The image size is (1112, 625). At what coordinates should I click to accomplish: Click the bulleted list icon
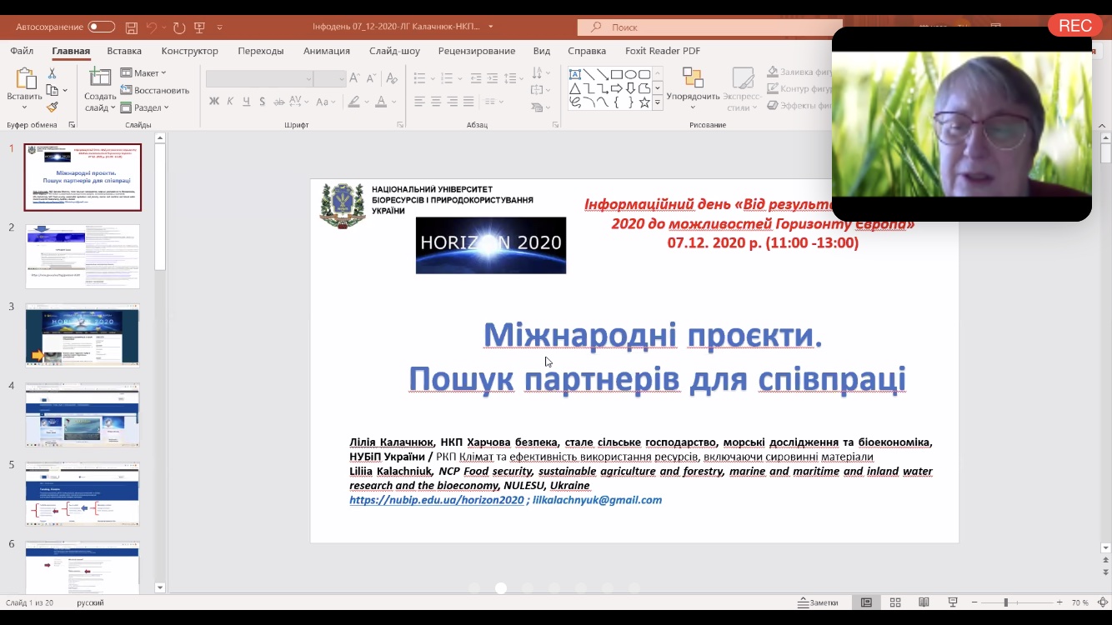(420, 78)
